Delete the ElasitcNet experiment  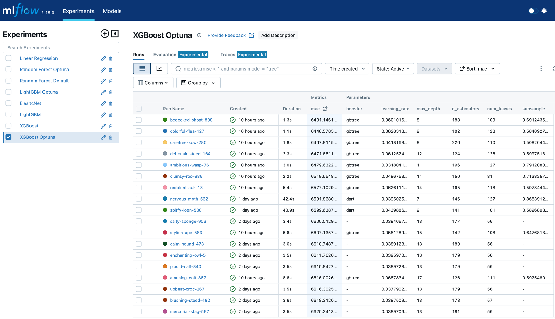coord(110,103)
